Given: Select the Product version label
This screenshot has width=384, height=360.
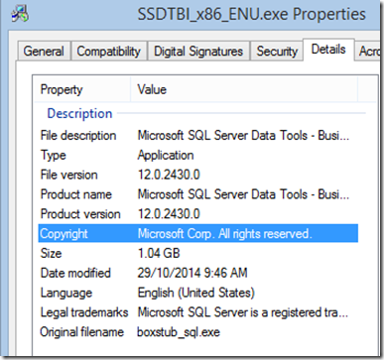Looking at the screenshot, I should pyautogui.click(x=80, y=214).
